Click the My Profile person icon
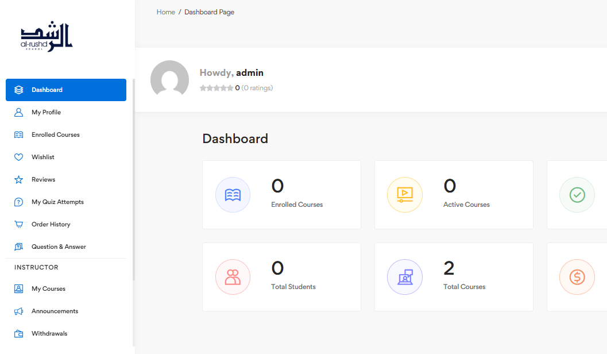Image resolution: width=607 pixels, height=354 pixels. tap(18, 112)
